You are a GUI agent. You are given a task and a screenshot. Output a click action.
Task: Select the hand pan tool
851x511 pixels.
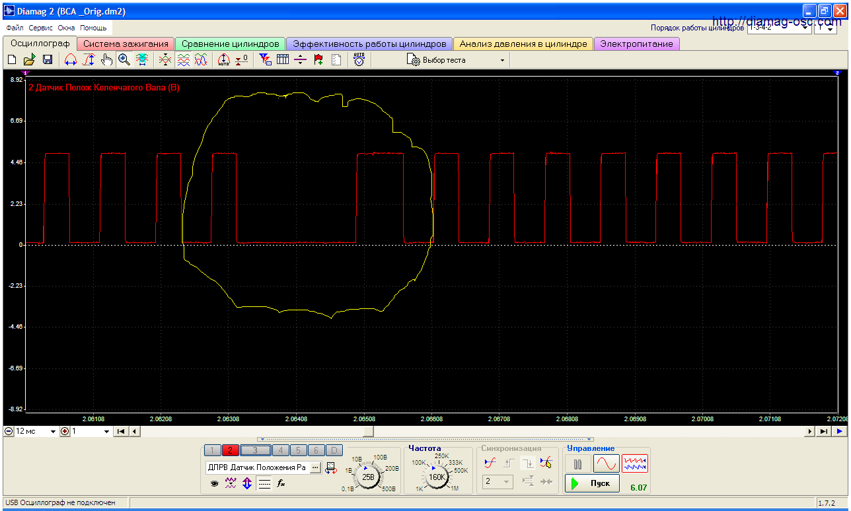point(106,60)
